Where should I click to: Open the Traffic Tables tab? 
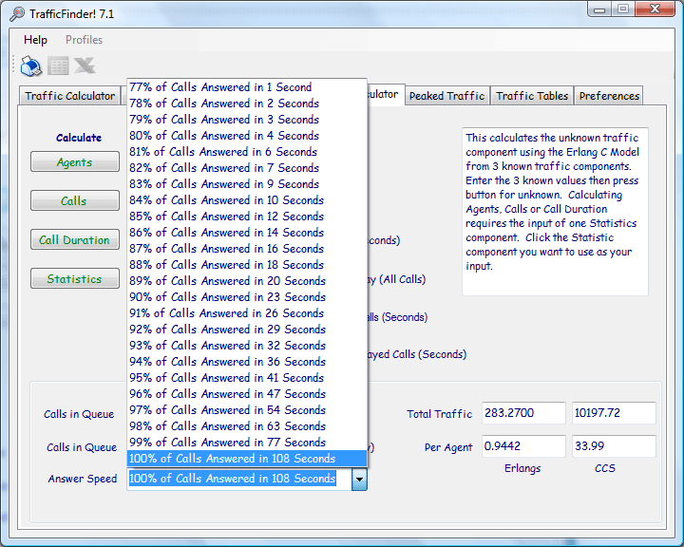coord(532,96)
